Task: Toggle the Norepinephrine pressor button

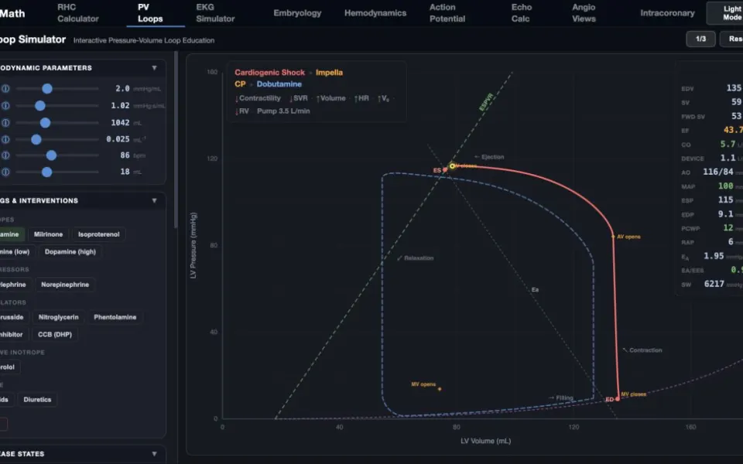Action: tap(65, 285)
